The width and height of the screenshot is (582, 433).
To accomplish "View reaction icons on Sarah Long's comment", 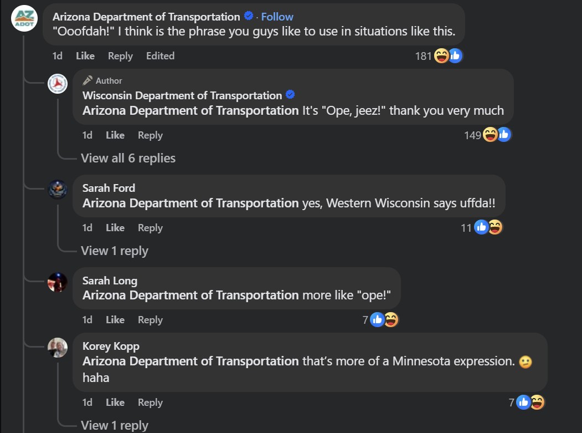I will (384, 319).
